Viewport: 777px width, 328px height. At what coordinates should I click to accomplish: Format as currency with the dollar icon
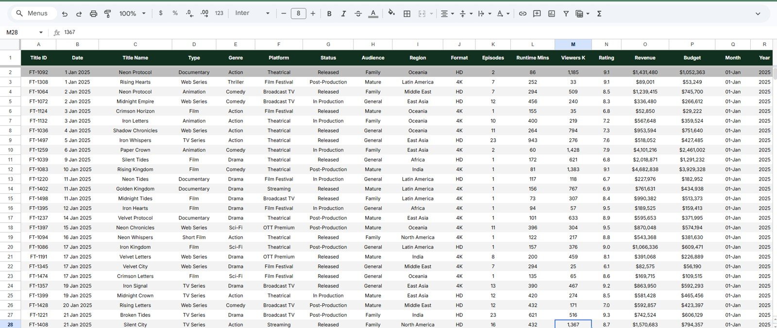point(161,14)
